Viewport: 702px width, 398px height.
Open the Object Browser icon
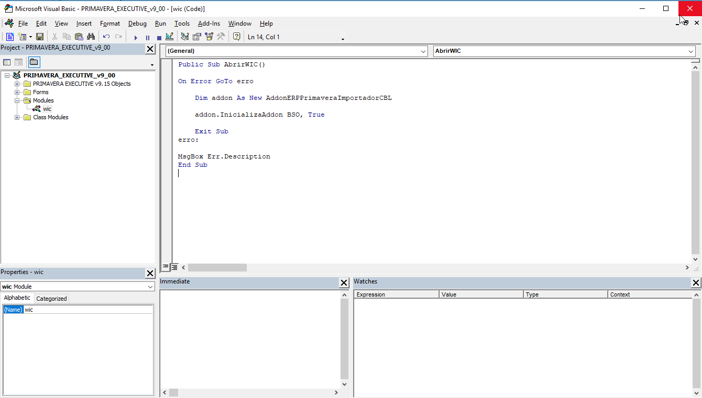point(209,37)
